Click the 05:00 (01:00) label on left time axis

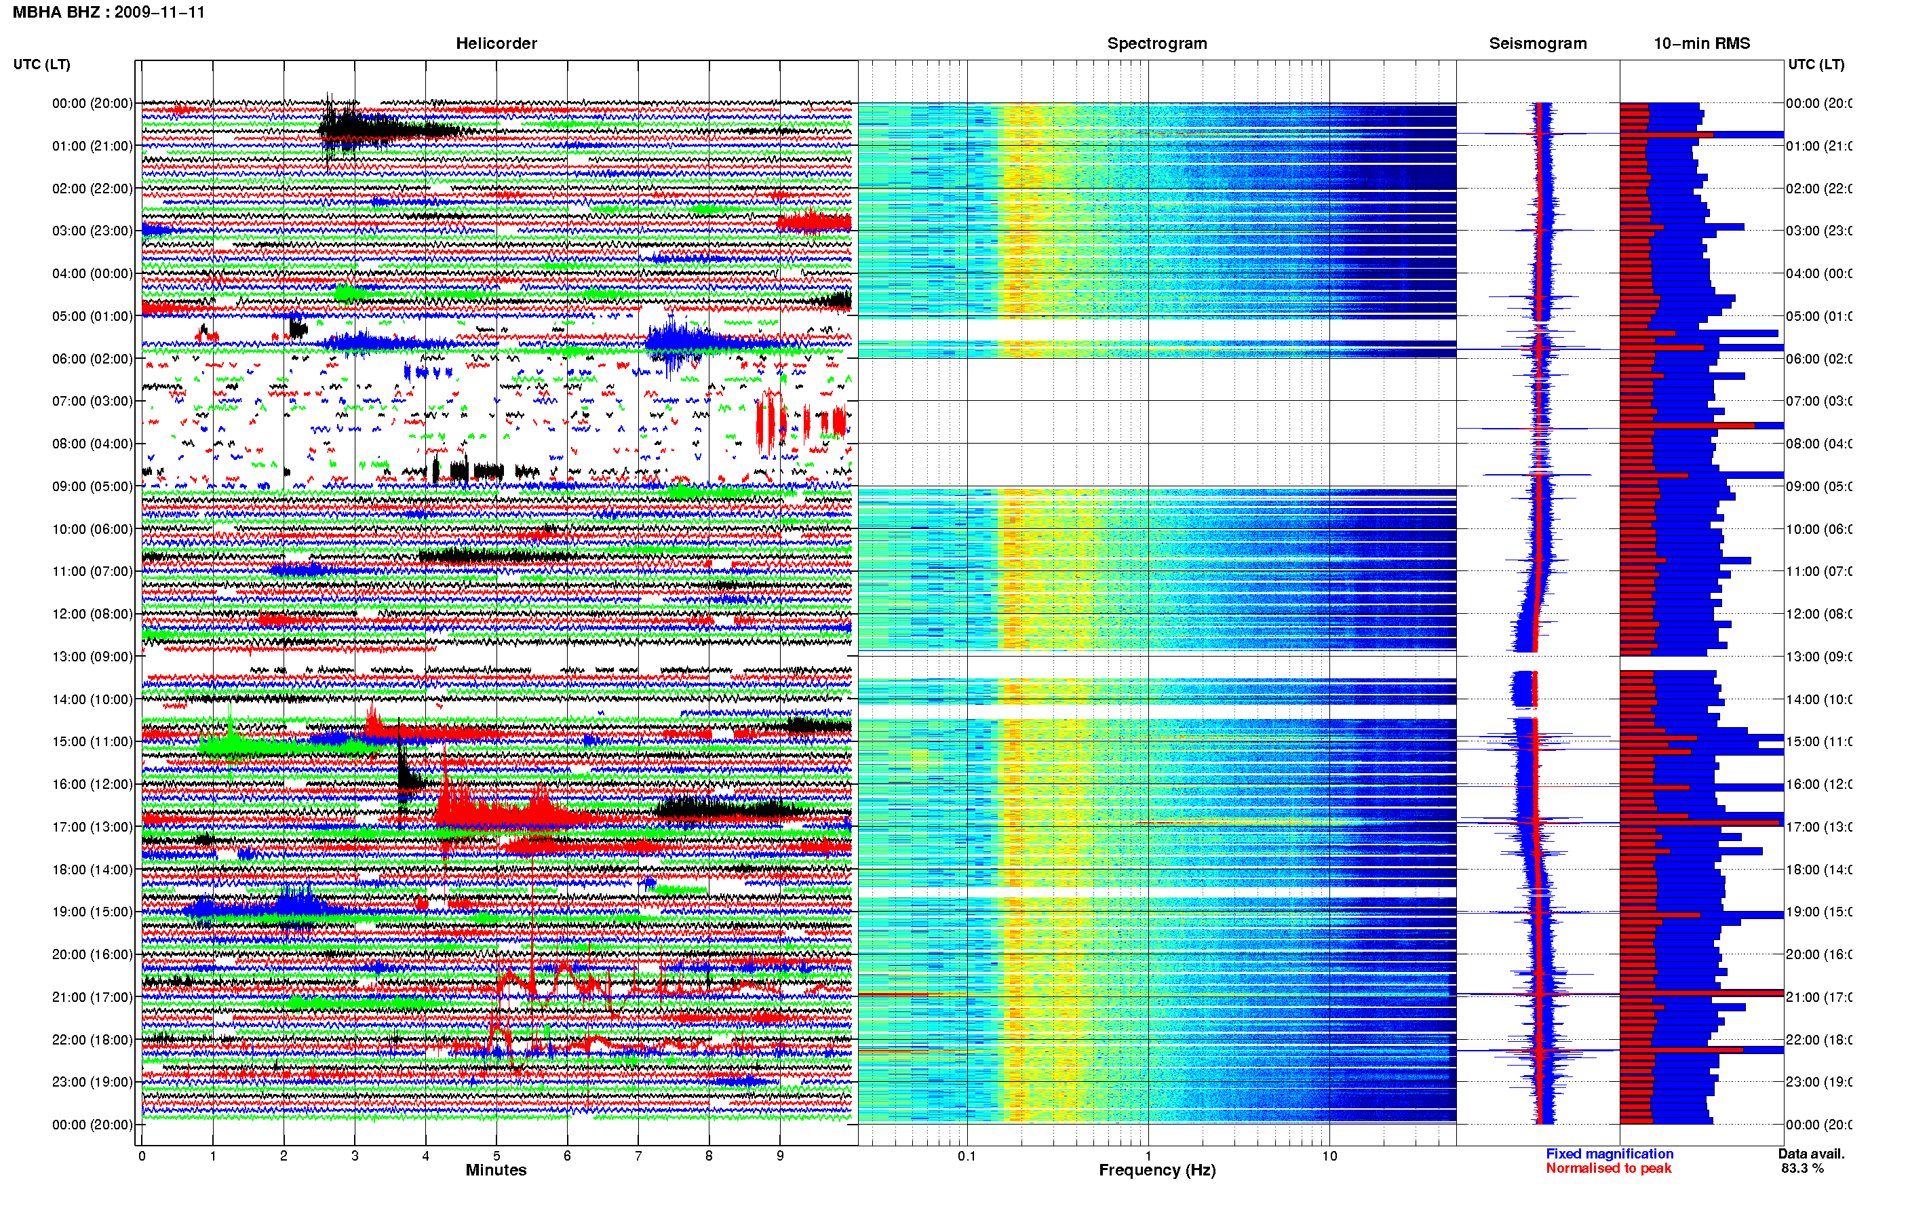coord(92,316)
